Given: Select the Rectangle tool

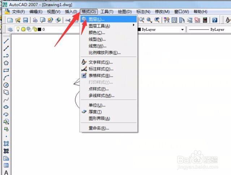Looking at the screenshot, I should 6,70.
